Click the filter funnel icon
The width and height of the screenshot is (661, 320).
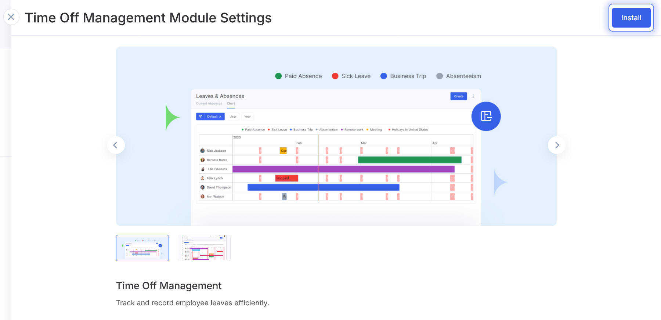coord(200,116)
